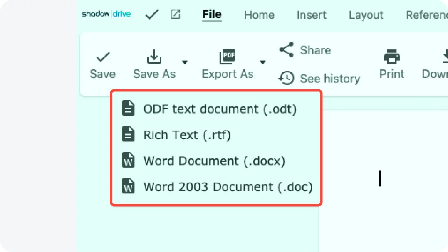Click the Print icon

tap(391, 57)
